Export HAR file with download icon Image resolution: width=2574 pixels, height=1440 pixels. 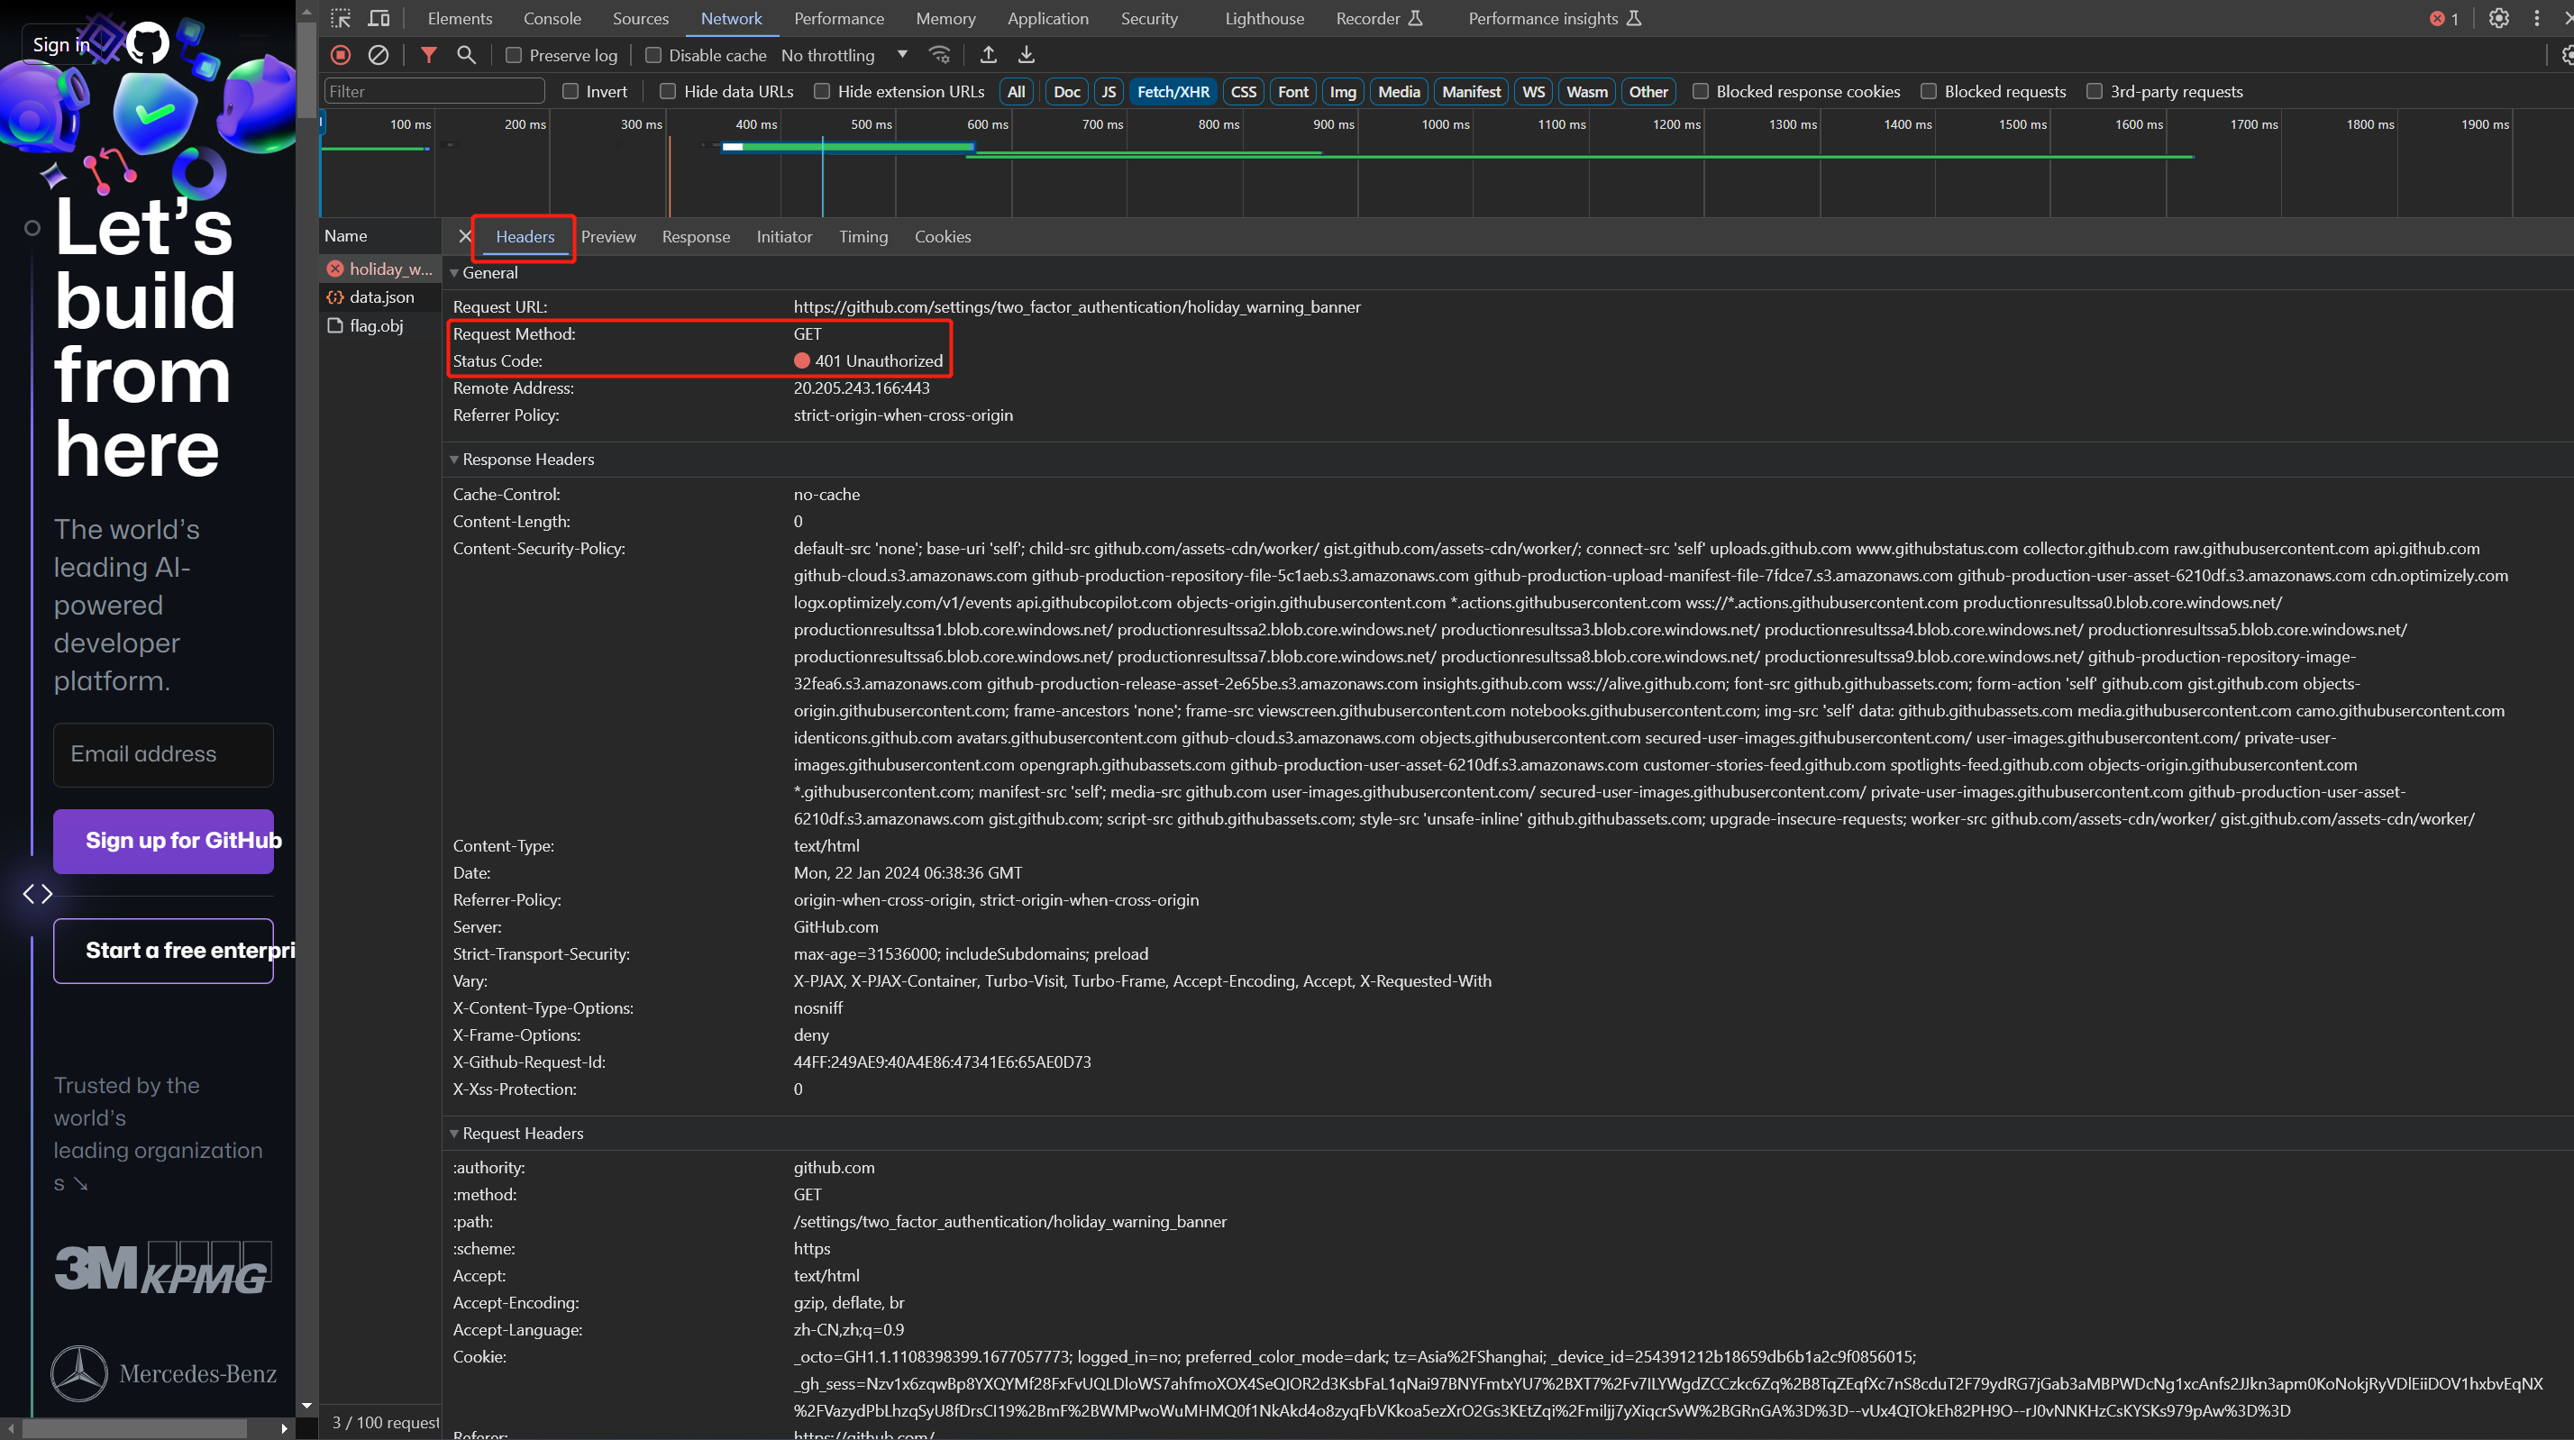pyautogui.click(x=1027, y=55)
